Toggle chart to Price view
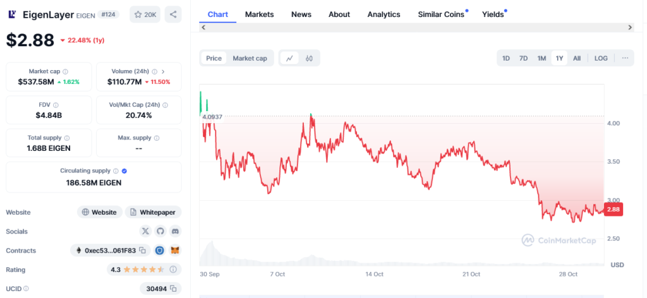The height and width of the screenshot is (298, 647). click(x=214, y=58)
